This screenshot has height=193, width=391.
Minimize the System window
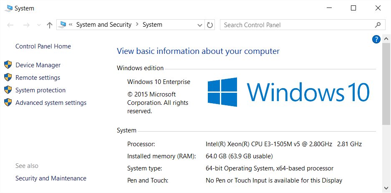pos(329,8)
